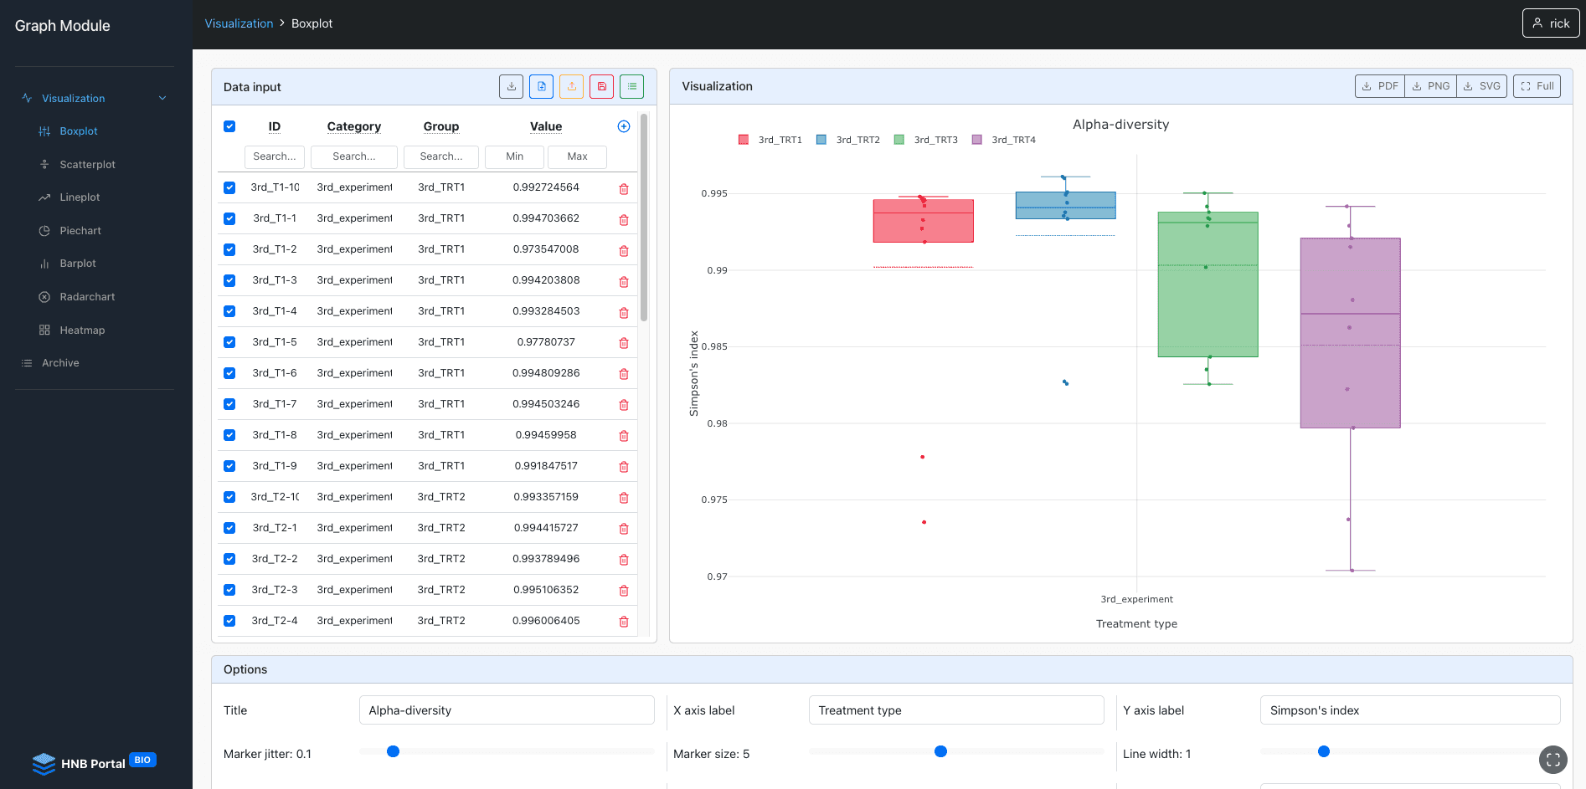The image size is (1586, 789).
Task: Add a new row with the plus icon
Action: (x=624, y=126)
